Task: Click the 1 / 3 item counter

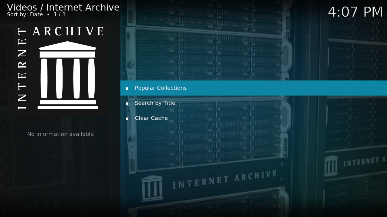Action: click(60, 14)
